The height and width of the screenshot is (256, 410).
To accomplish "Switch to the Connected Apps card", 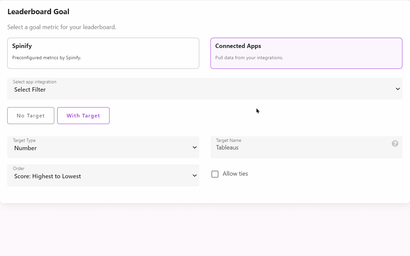I will [306, 53].
